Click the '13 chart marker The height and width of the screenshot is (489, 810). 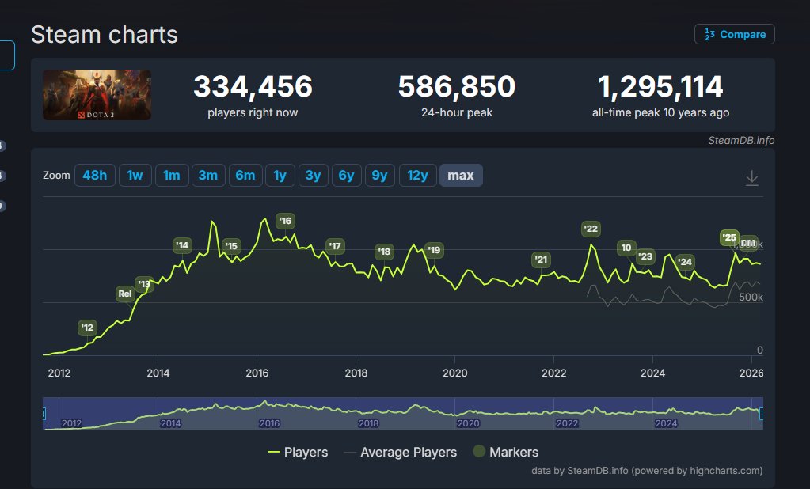(x=144, y=284)
